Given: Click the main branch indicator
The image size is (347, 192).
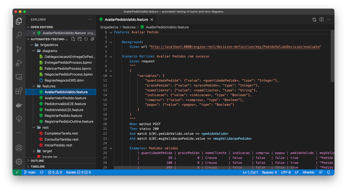Looking at the screenshot, I should [30, 172].
